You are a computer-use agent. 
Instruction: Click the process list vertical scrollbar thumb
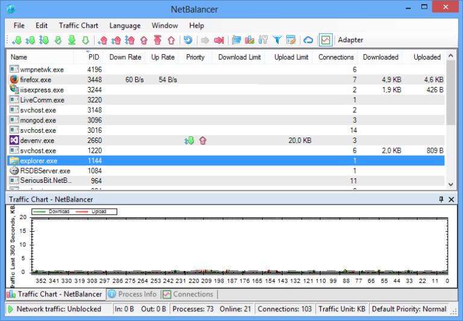pyautogui.click(x=450, y=92)
